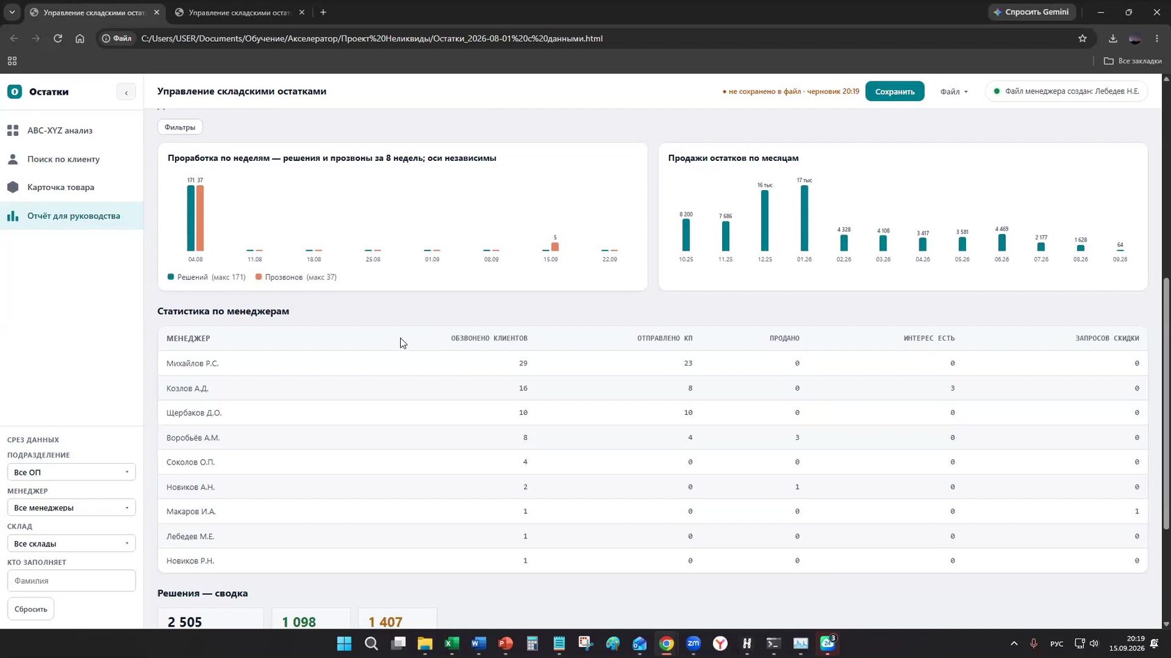The height and width of the screenshot is (658, 1171).
Task: Open Все закладки folder
Action: [1133, 61]
